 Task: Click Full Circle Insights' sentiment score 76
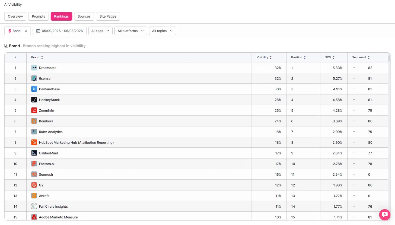[x=370, y=207]
